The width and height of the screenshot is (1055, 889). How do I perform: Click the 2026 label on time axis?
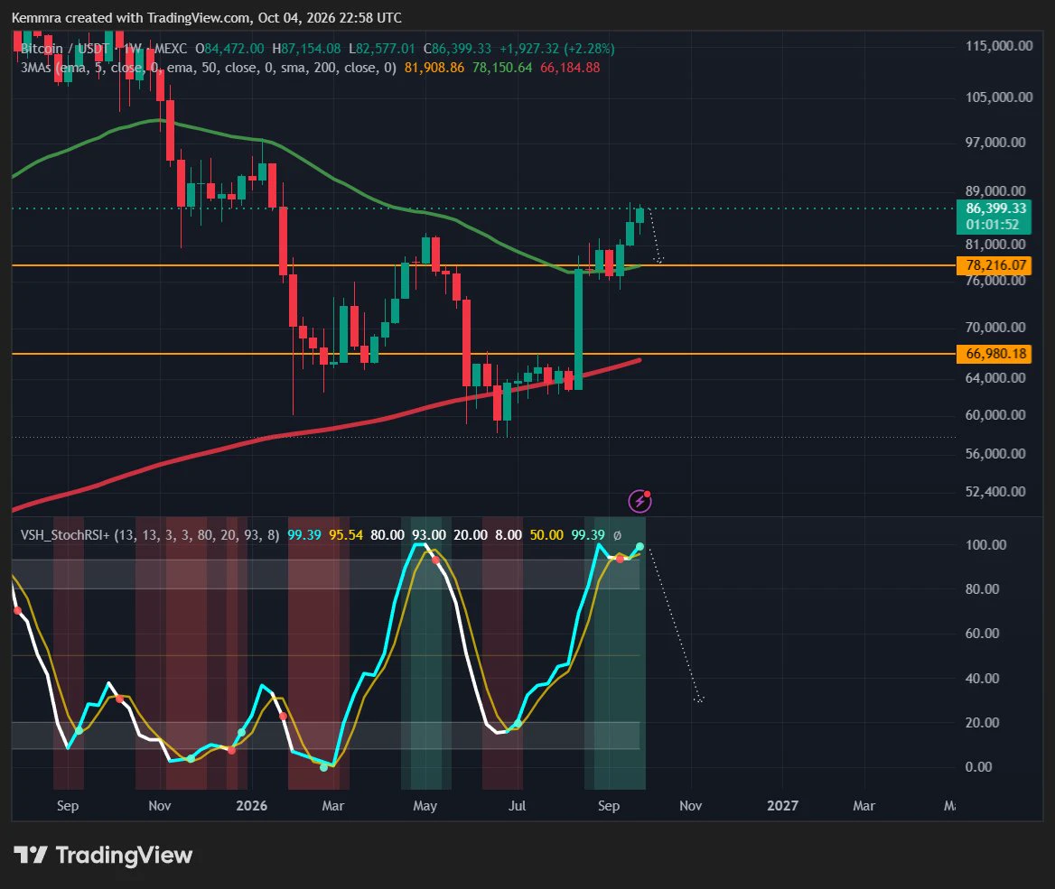pos(252,806)
